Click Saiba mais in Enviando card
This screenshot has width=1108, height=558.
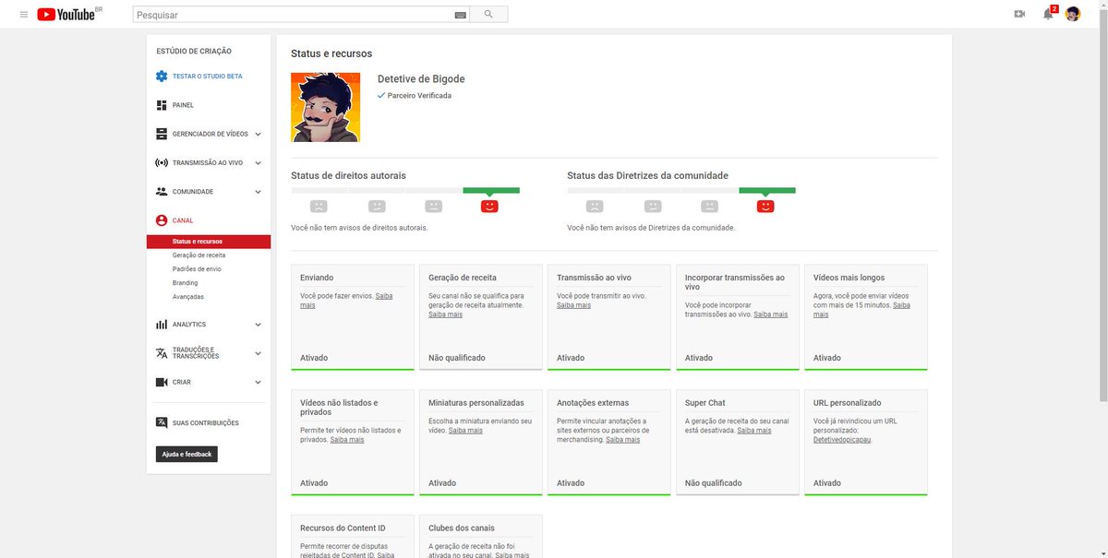[x=346, y=301]
